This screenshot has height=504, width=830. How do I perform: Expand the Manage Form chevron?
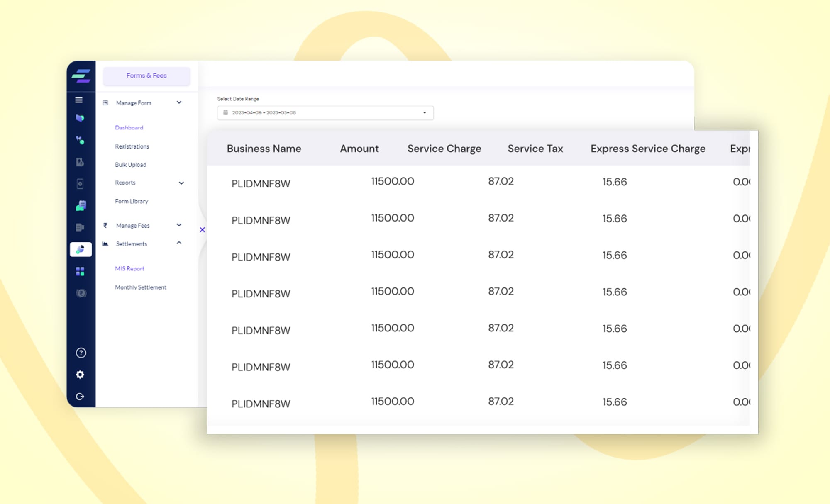point(179,102)
